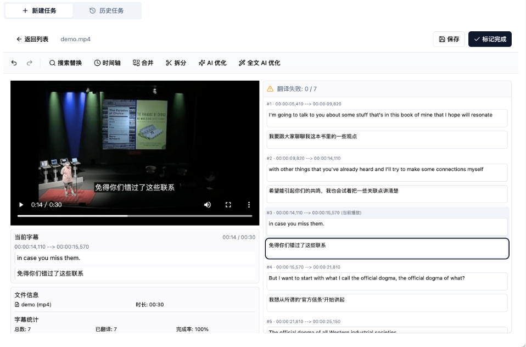The image size is (526, 347).
Task: Edit translation 我想从所谓的'官方信条'开始讲起
Action: pyautogui.click(x=387, y=303)
